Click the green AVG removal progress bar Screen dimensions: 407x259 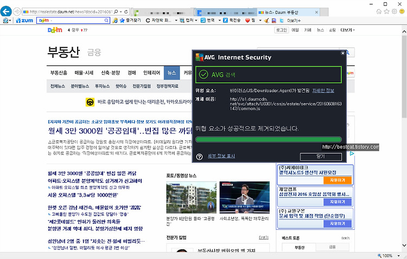[x=269, y=139]
